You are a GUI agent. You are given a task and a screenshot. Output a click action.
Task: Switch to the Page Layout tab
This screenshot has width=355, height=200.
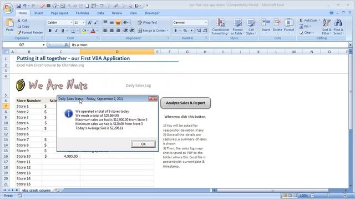[59, 13]
